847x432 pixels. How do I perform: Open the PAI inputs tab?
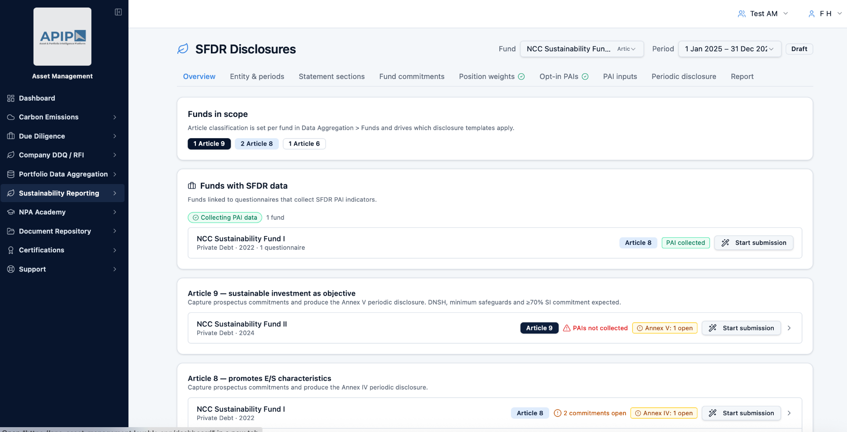coord(620,76)
